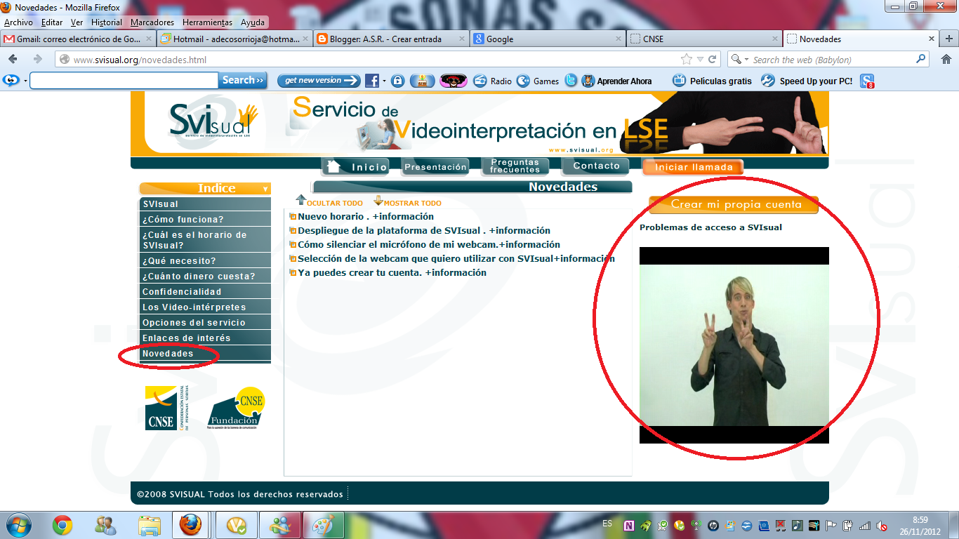Switch to the Paint taskbar icon

(323, 524)
